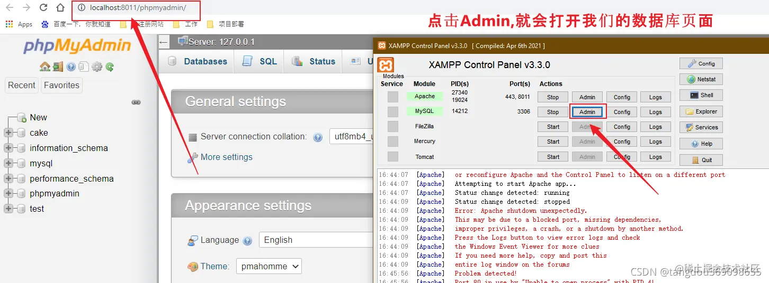The height and width of the screenshot is (283, 769).
Task: Click browser back arrow
Action: 10,7
